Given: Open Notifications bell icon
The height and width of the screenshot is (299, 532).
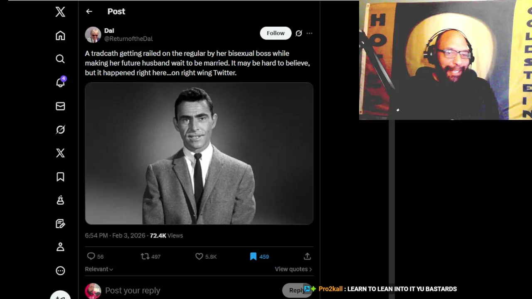Looking at the screenshot, I should (60, 83).
